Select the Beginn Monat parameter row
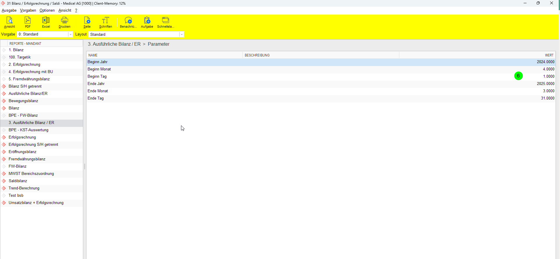 [x=321, y=69]
